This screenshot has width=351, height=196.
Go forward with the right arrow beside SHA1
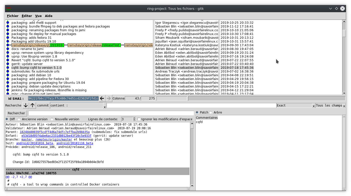tap(109, 98)
